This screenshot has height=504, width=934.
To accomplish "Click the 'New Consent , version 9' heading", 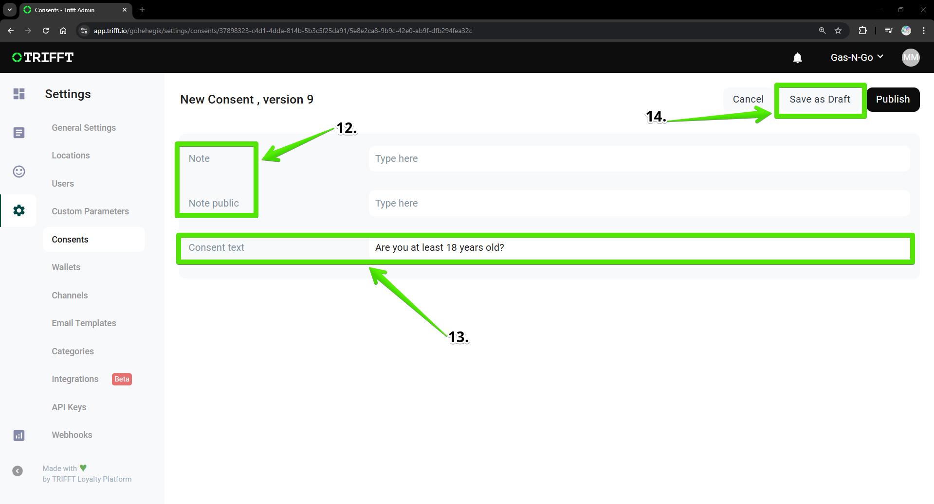I will (x=247, y=100).
